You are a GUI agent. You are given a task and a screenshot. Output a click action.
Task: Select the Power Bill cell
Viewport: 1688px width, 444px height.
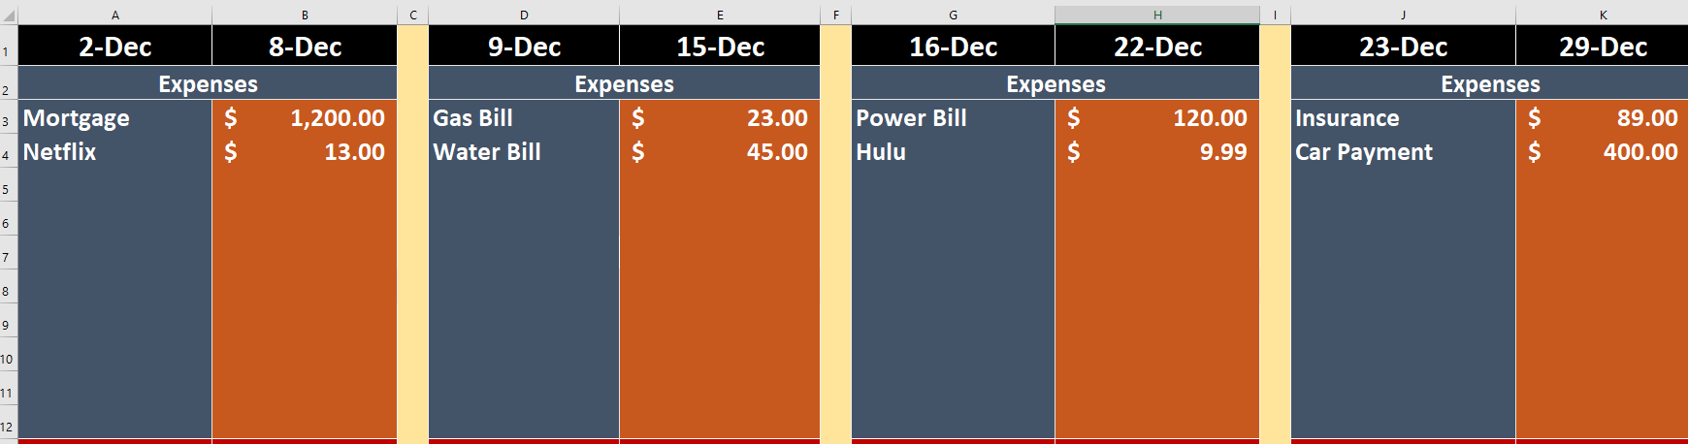[954, 117]
